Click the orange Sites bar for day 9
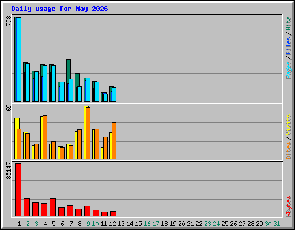The height and width of the screenshot is (230, 295). tap(88, 133)
